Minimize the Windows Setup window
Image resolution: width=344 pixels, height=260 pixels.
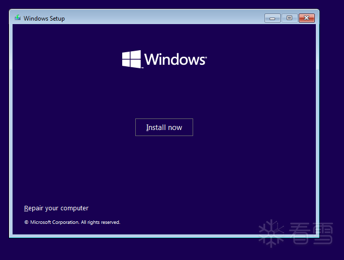272,18
